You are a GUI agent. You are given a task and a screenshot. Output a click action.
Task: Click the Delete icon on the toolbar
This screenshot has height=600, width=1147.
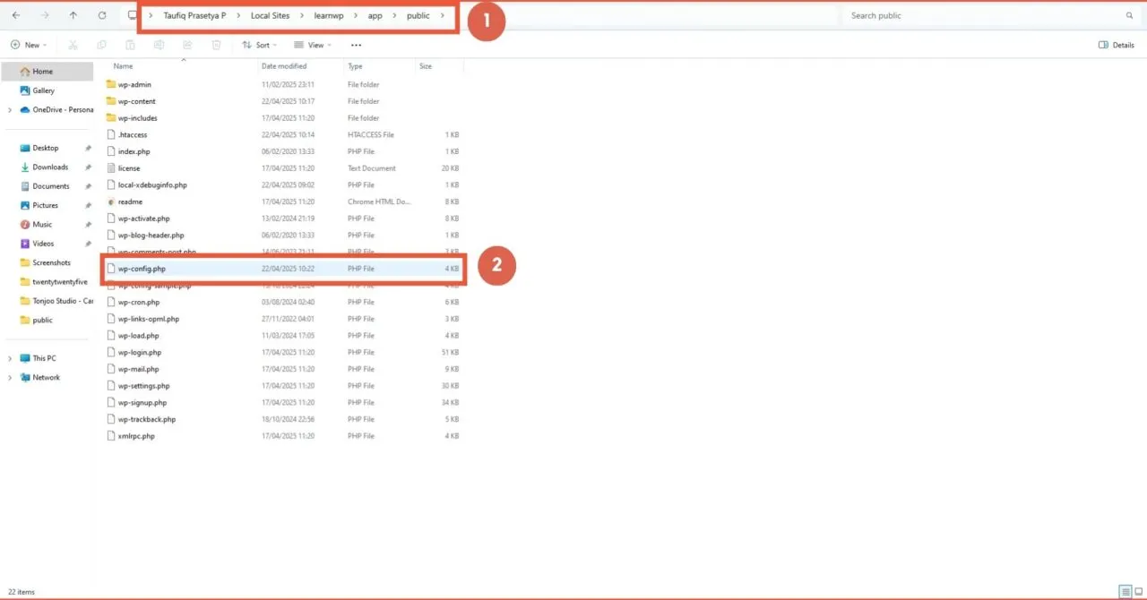[216, 45]
